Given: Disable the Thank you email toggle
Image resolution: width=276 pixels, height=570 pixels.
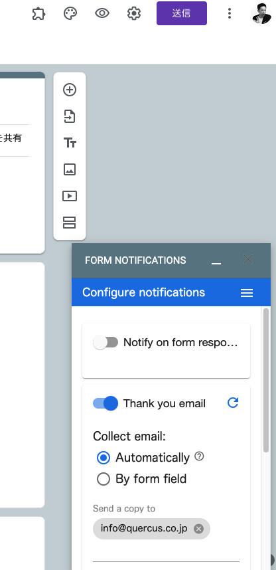Looking at the screenshot, I should pyautogui.click(x=105, y=403).
